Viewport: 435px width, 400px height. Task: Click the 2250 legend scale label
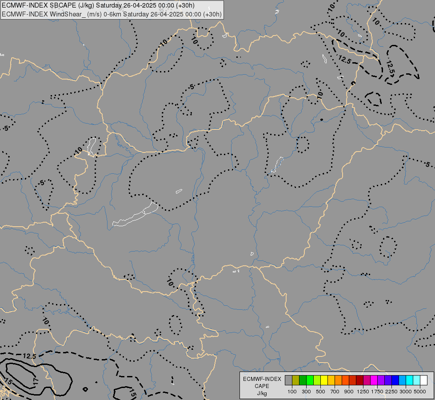[x=392, y=392]
